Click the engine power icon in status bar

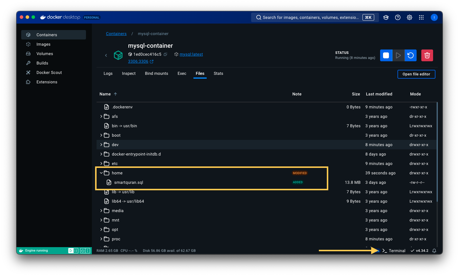click(x=83, y=251)
